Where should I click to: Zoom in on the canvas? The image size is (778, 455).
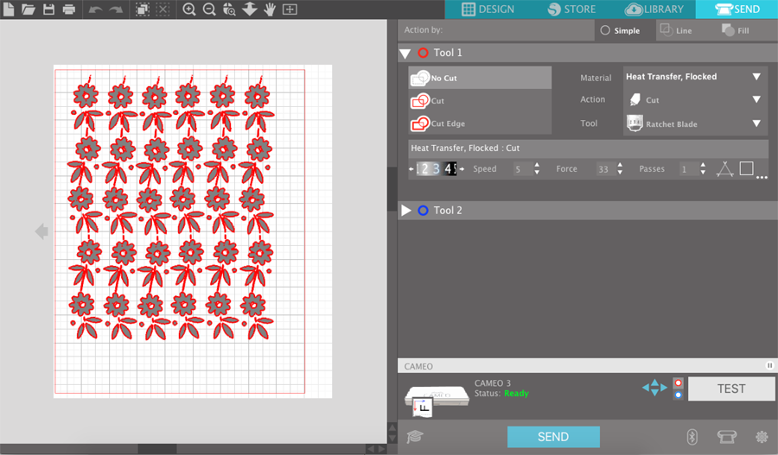tap(188, 9)
